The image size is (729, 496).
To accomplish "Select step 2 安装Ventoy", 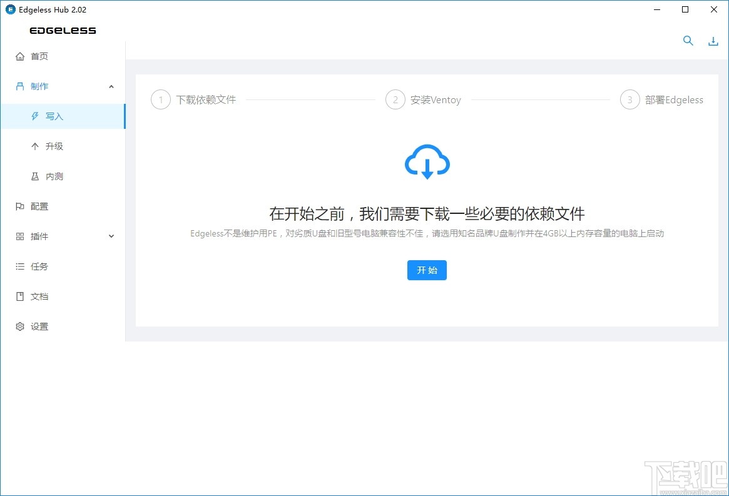I will click(x=424, y=99).
